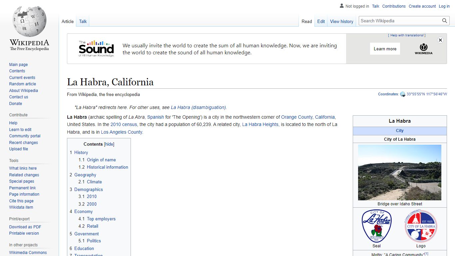Screen dimensions: 455x256
Task: Jump to Origin of name section
Action: (x=101, y=160)
